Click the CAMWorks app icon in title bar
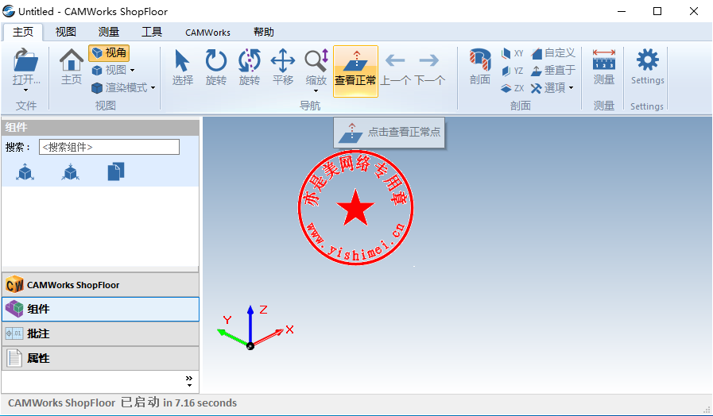The height and width of the screenshot is (416, 713). click(9, 11)
